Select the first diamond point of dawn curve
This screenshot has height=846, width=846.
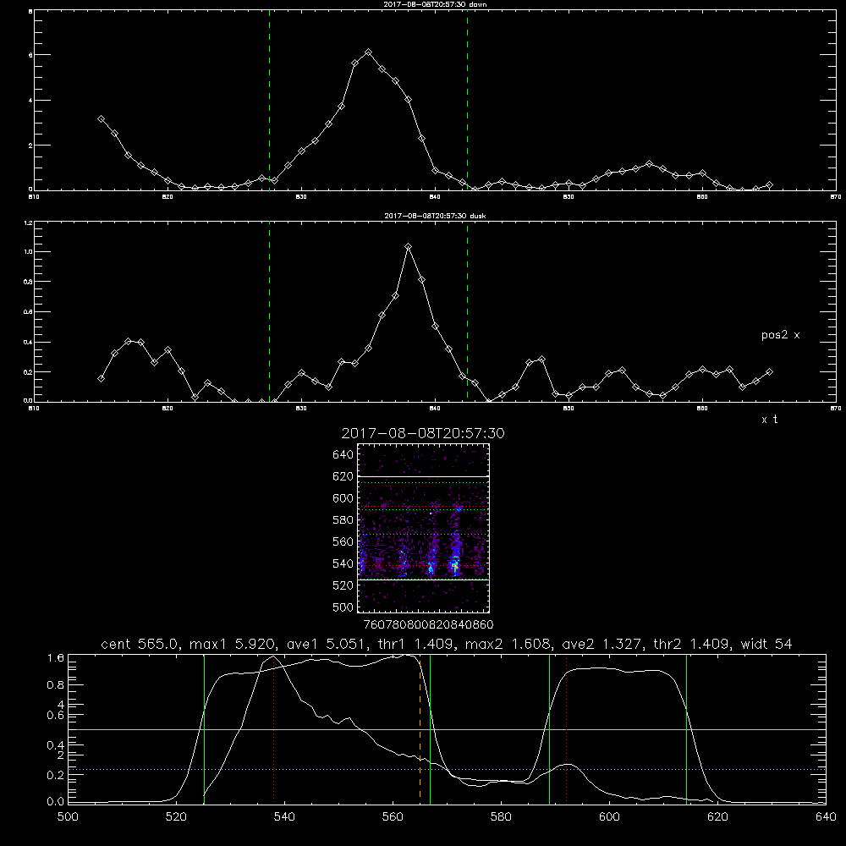(x=101, y=118)
